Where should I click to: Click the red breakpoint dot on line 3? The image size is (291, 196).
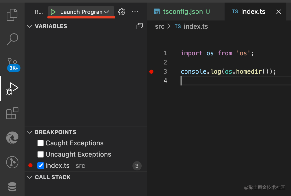151,72
